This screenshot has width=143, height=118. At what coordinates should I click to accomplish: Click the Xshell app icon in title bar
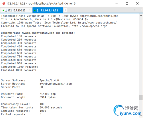pos(4,3)
